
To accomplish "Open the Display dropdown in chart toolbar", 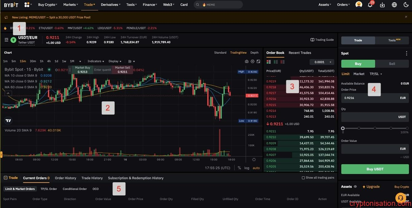I will tap(115, 61).
